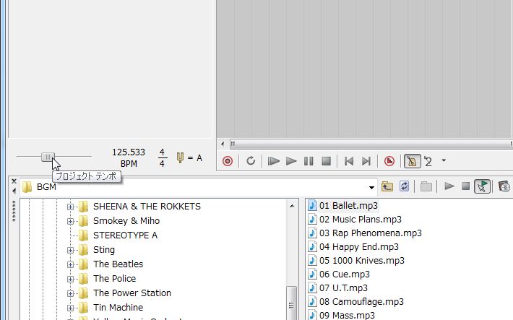Screen dimensions: 513x320
Task: Go up one folder level in Explorer
Action: (x=387, y=186)
